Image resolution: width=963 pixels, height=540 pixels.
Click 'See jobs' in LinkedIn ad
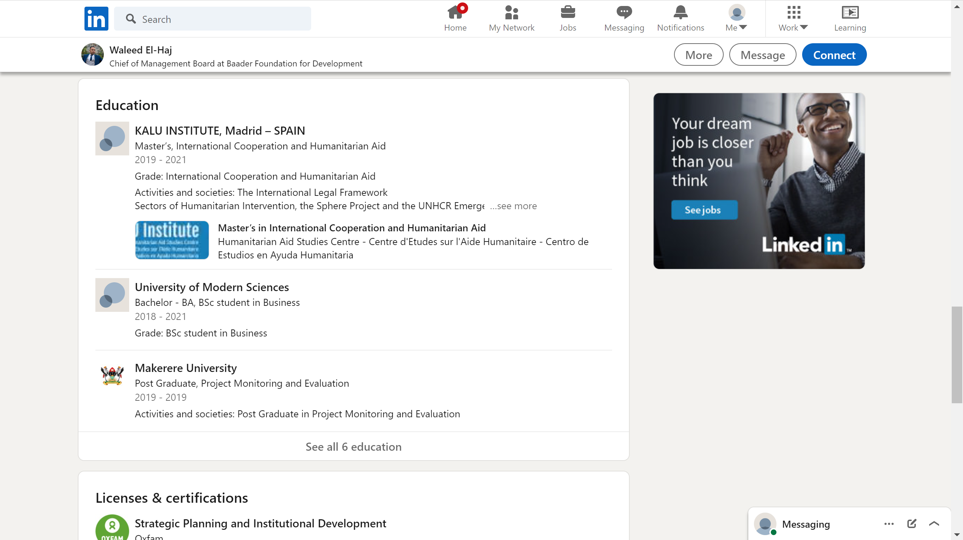[x=704, y=210]
